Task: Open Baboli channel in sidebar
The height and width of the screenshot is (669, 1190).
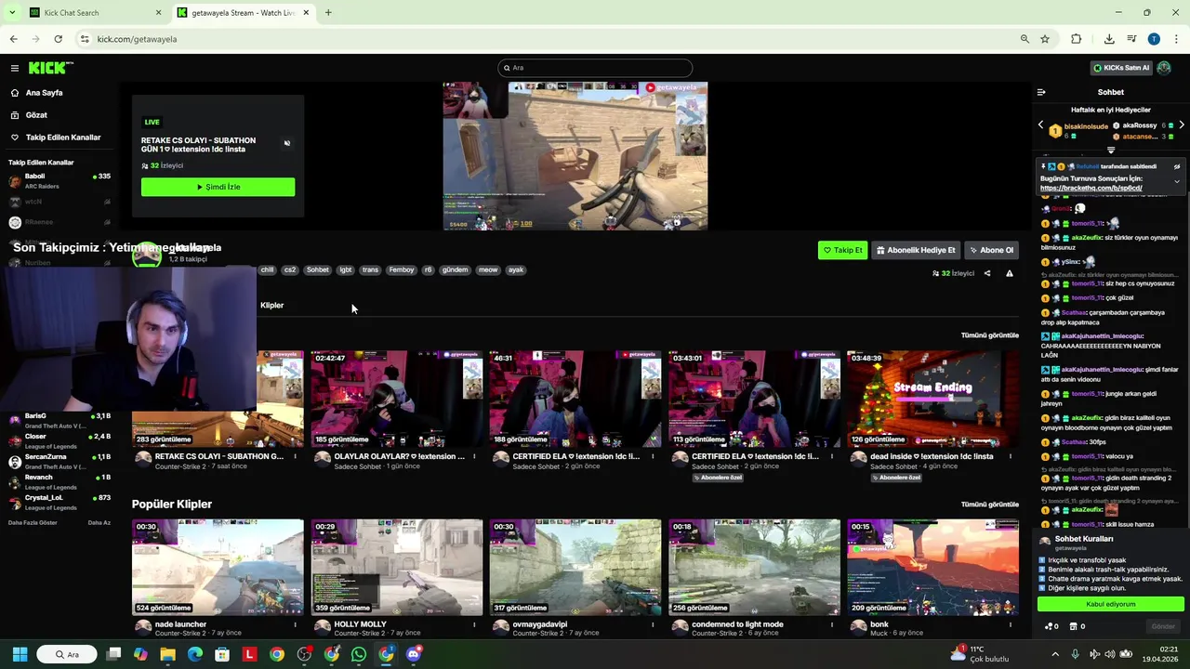Action: (59, 180)
